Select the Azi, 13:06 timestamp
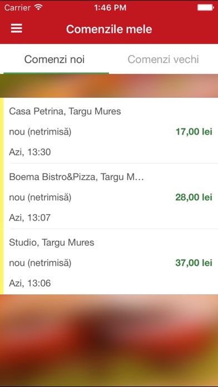The width and height of the screenshot is (218, 387). (30, 283)
